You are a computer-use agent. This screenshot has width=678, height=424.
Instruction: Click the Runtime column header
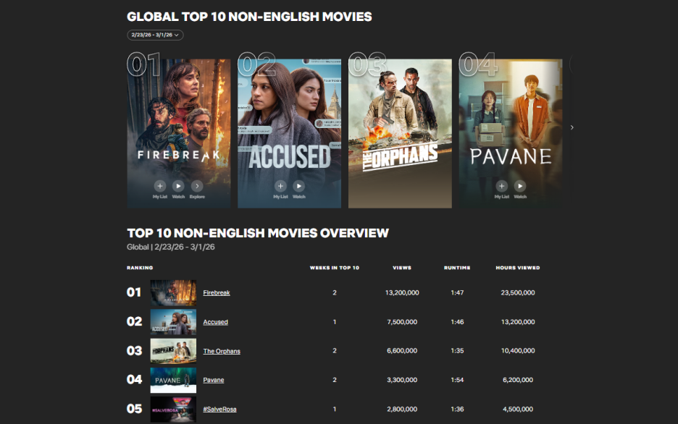(x=457, y=268)
